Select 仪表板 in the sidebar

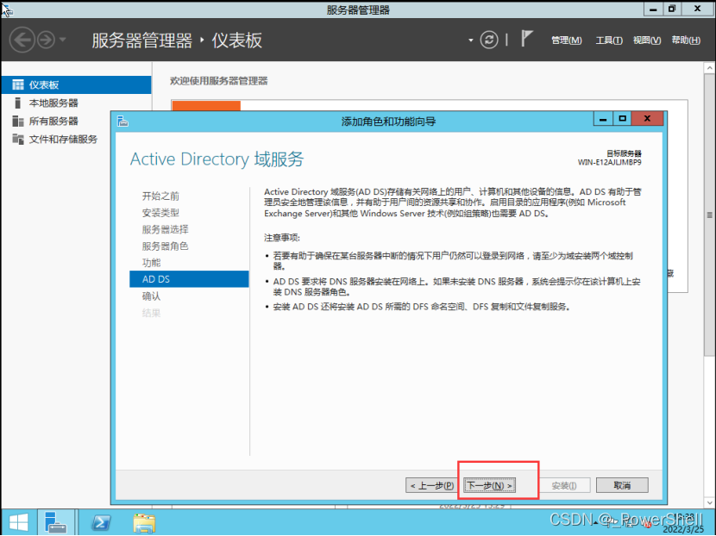click(76, 84)
